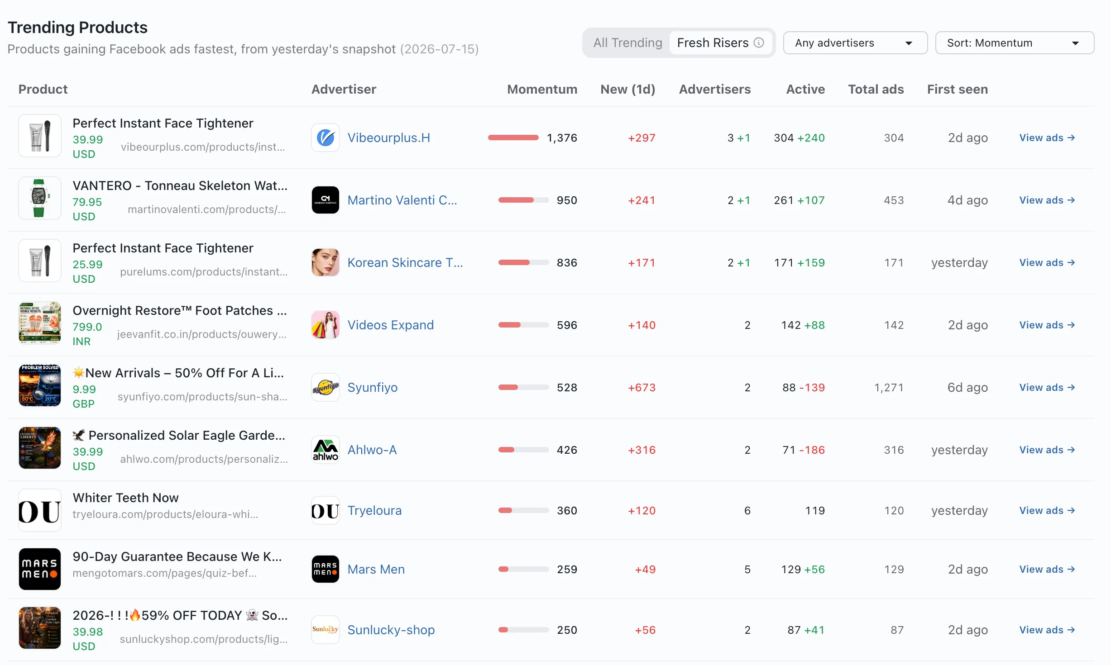This screenshot has width=1111, height=665.
Task: Open the Syunfiyo advertiser link
Action: pyautogui.click(x=373, y=387)
